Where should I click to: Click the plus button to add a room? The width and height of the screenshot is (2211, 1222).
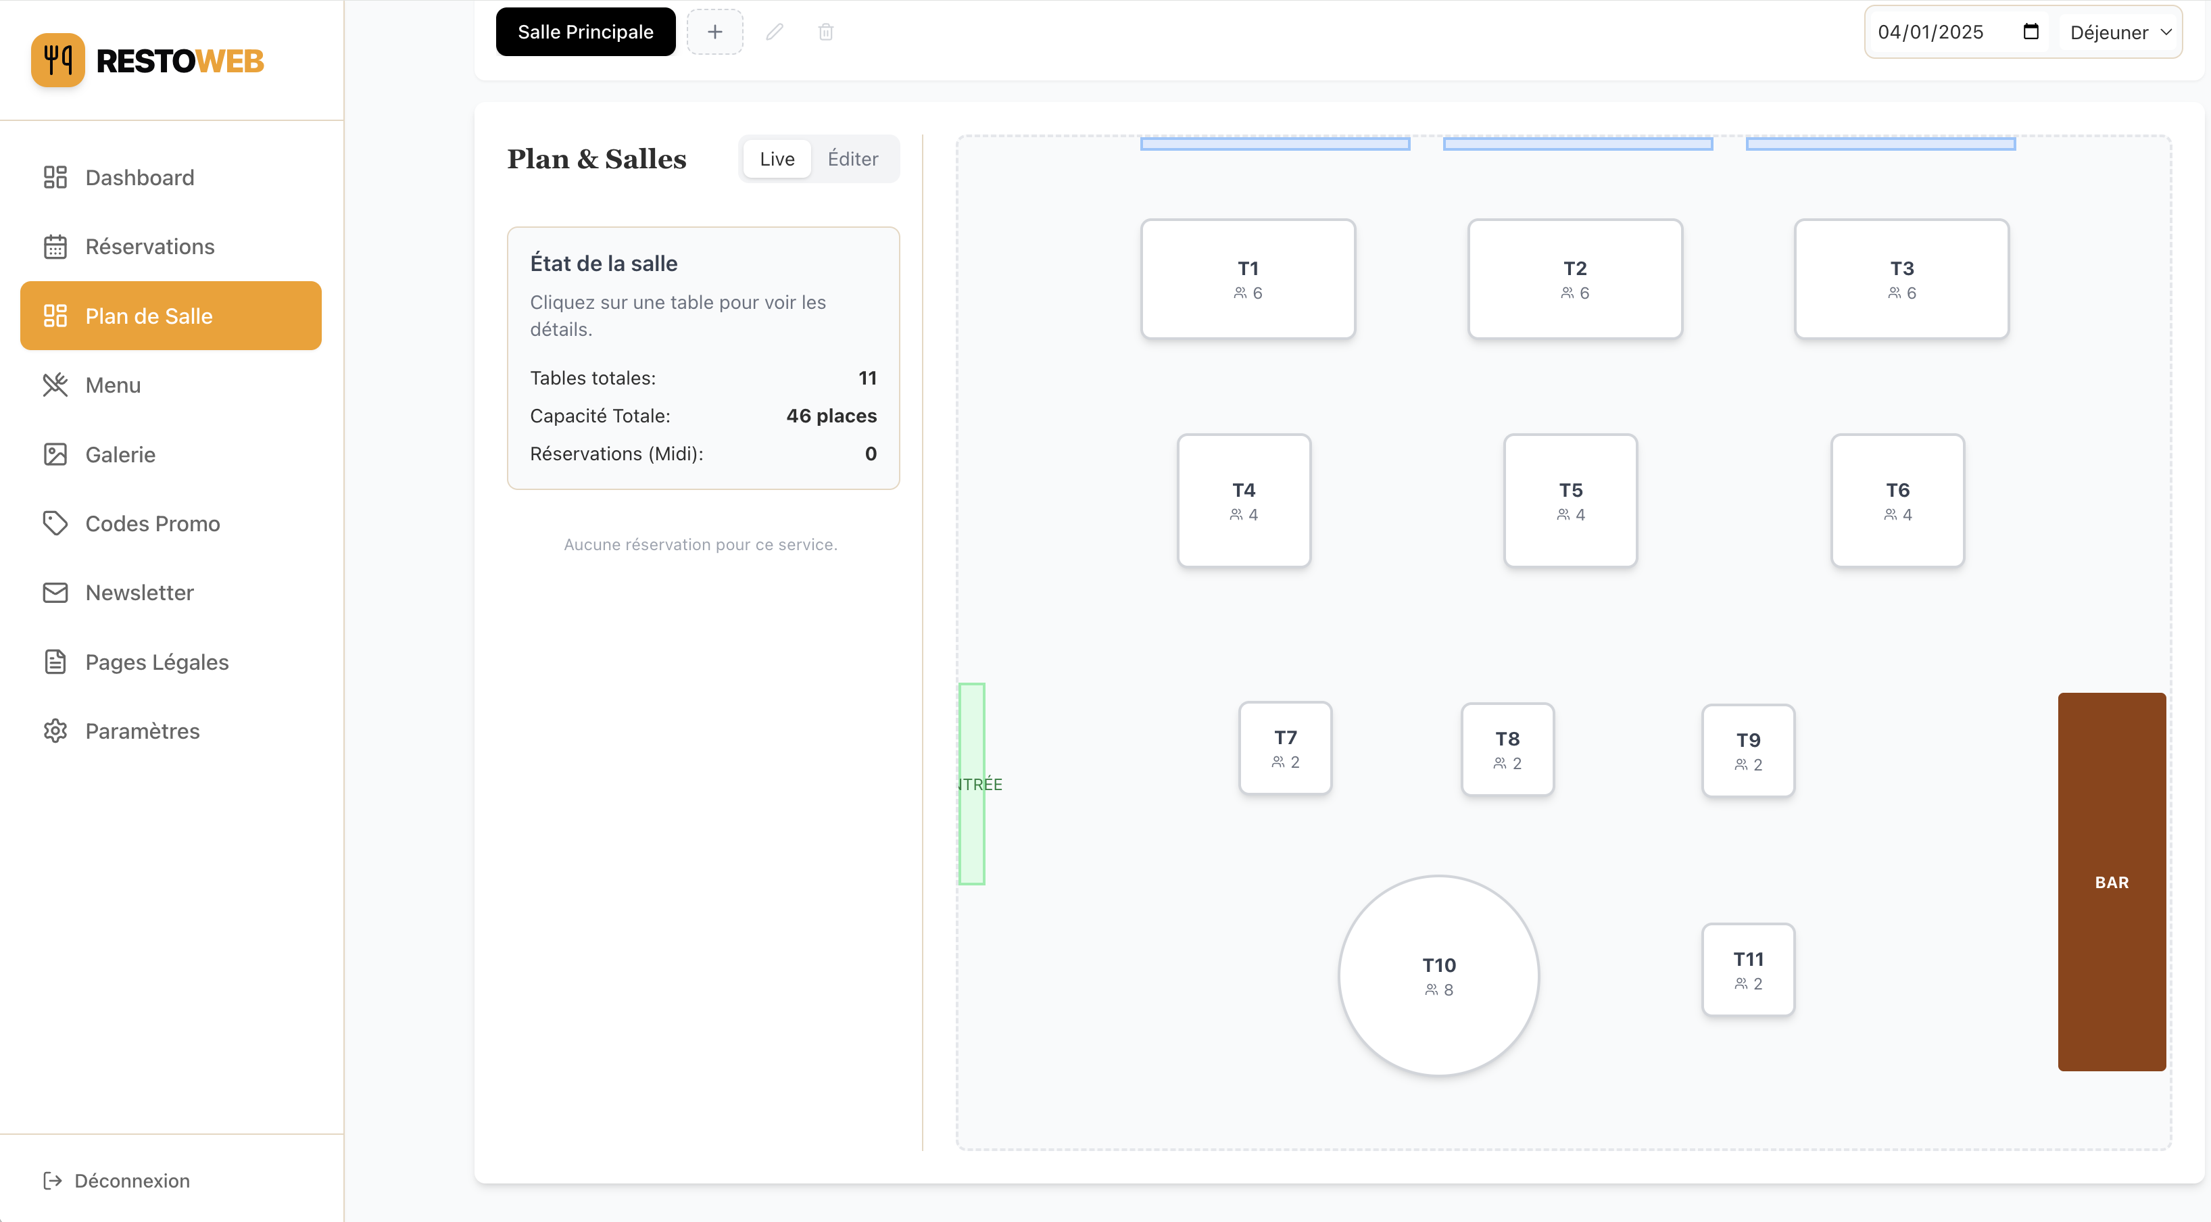[x=715, y=32]
